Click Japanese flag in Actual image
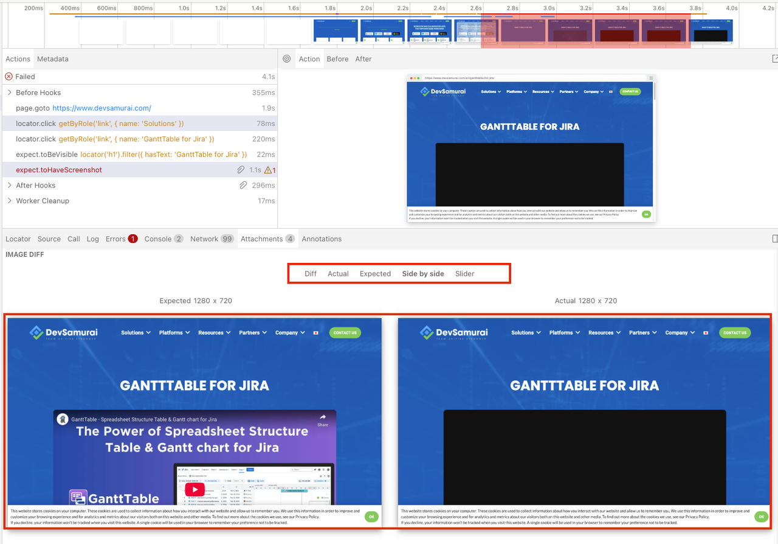The height and width of the screenshot is (544, 778). click(x=706, y=333)
